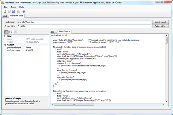
Task: Click the AJAX code generator value
Action: [35, 39]
